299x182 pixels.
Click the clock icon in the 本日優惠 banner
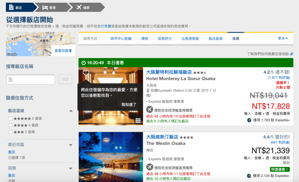coord(83,63)
